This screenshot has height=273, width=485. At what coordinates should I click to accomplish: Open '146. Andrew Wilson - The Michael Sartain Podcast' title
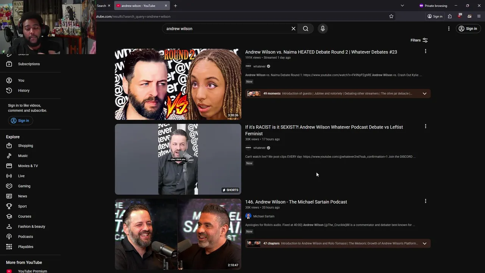[296, 202]
